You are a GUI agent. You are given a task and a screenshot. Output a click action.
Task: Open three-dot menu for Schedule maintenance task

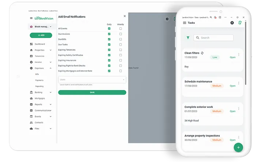(x=239, y=83)
